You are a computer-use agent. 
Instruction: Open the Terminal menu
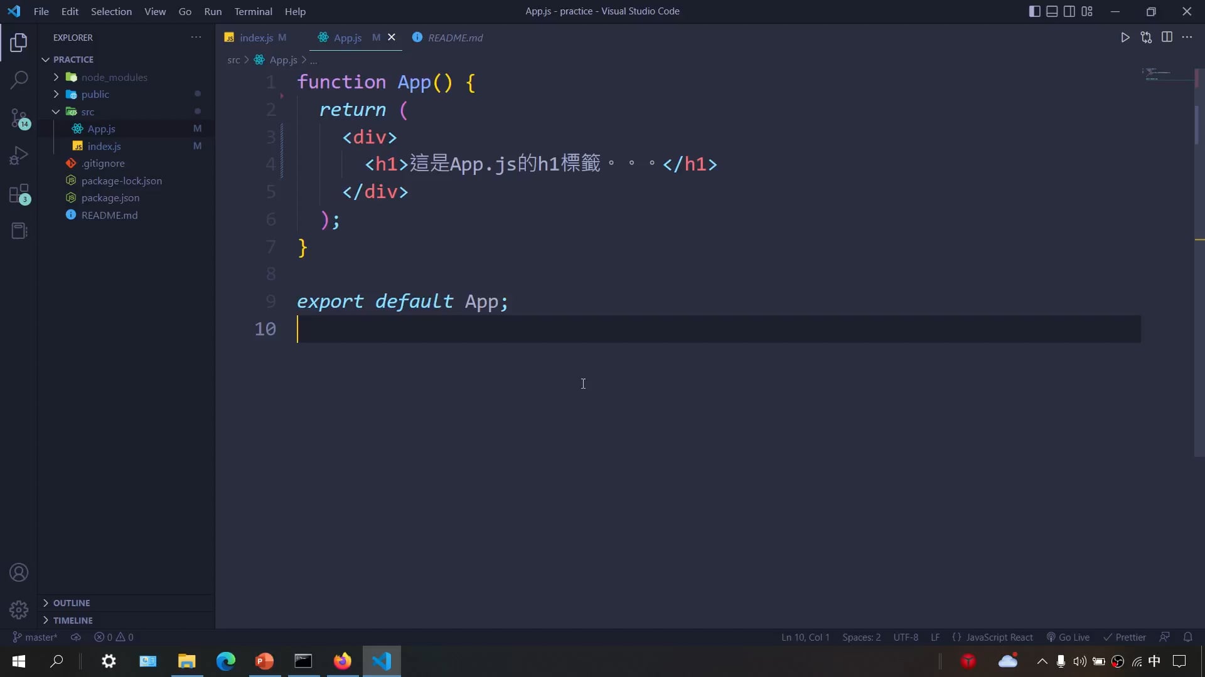[x=253, y=11]
